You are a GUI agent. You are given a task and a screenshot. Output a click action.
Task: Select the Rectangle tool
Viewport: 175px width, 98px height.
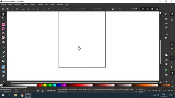[3, 24]
